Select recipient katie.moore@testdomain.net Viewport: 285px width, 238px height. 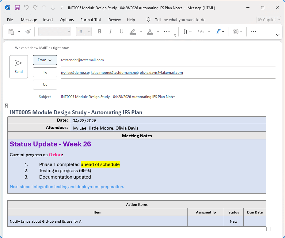pyautogui.click(x=114, y=73)
